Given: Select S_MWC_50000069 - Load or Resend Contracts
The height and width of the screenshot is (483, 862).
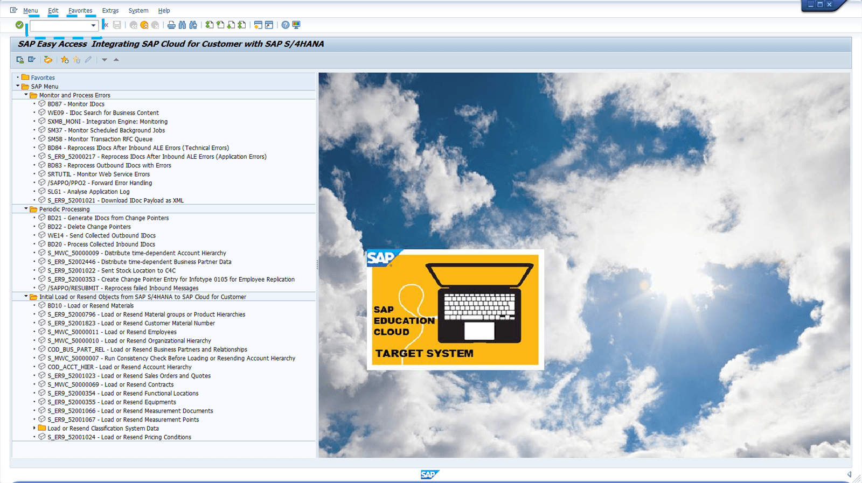Looking at the screenshot, I should 110,384.
